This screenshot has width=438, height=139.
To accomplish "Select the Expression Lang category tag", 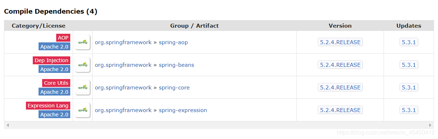I will (x=48, y=106).
